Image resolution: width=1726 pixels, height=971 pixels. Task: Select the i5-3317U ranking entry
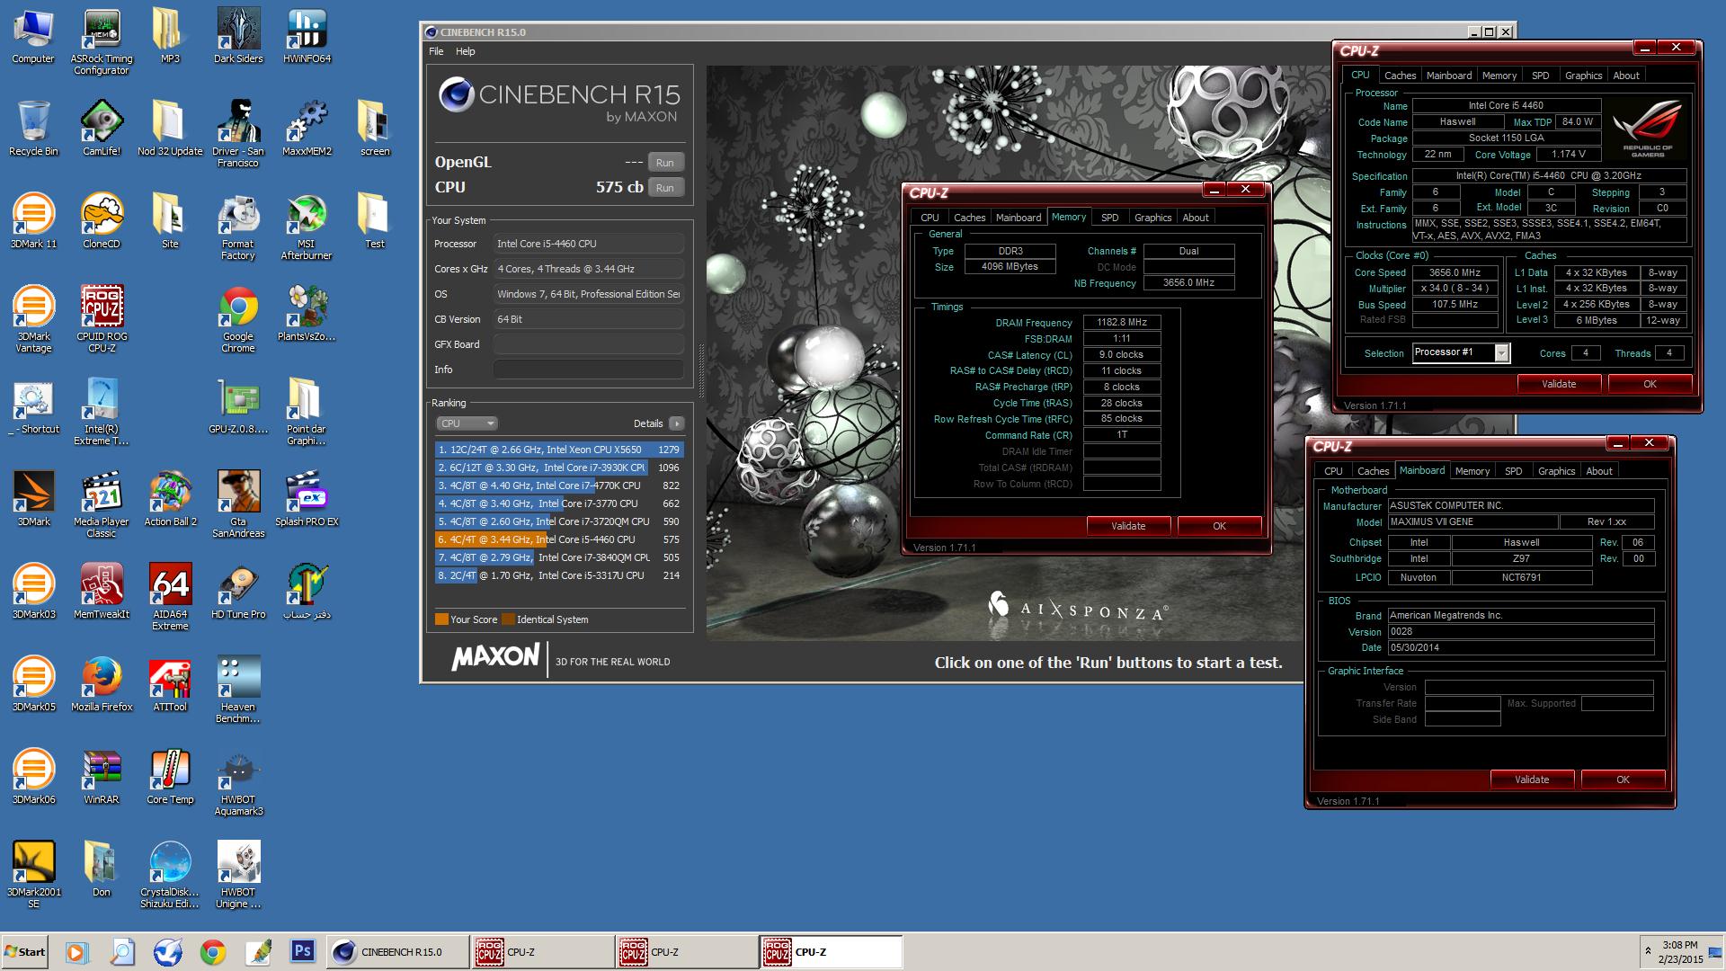tap(559, 575)
